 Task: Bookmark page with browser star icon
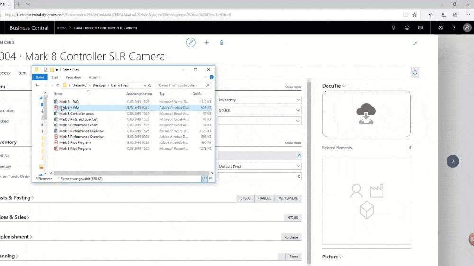tap(414, 15)
